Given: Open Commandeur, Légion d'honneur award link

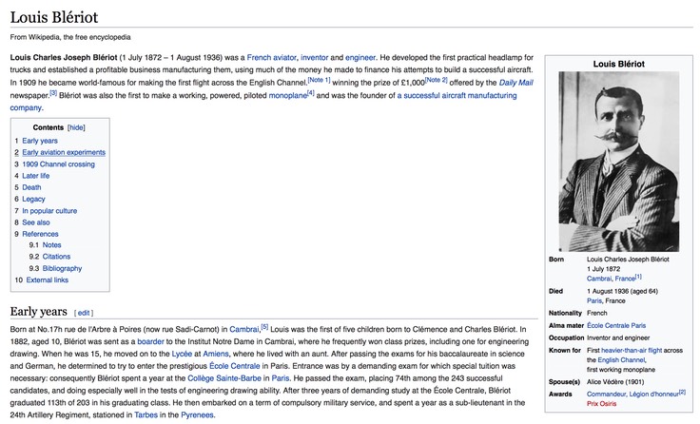Looking at the screenshot, I should click(632, 395).
